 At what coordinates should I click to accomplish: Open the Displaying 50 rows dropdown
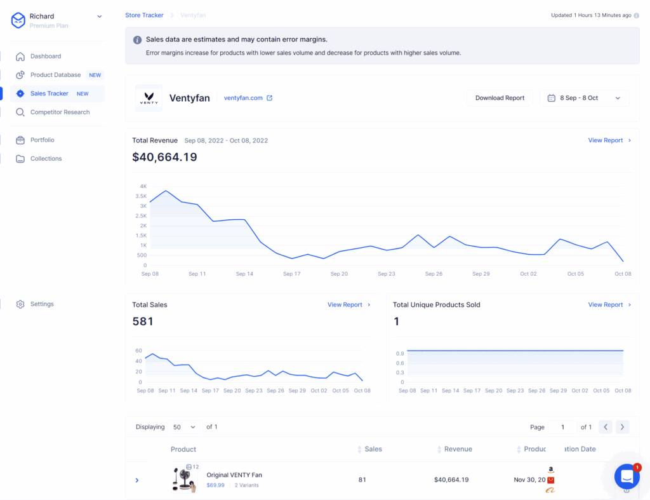pos(185,427)
